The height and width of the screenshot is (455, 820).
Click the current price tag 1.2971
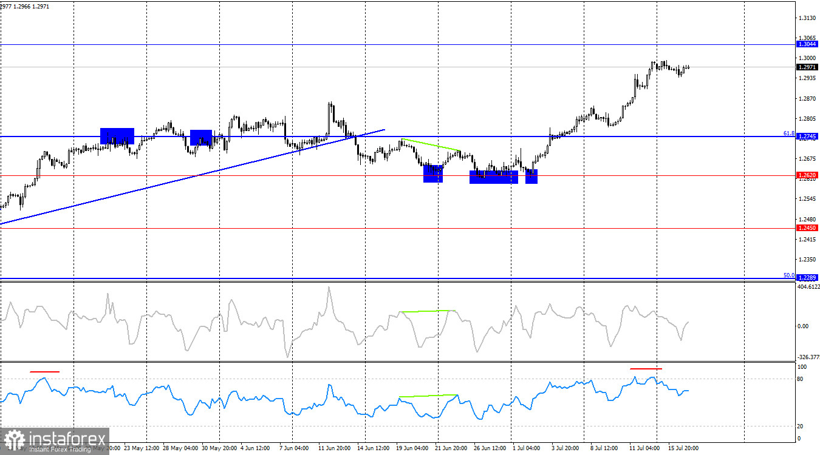coord(807,67)
